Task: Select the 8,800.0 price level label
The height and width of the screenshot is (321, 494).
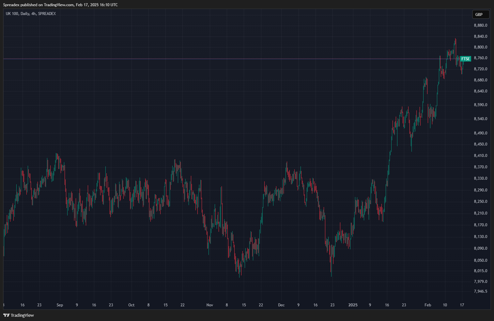Action: pyautogui.click(x=481, y=47)
